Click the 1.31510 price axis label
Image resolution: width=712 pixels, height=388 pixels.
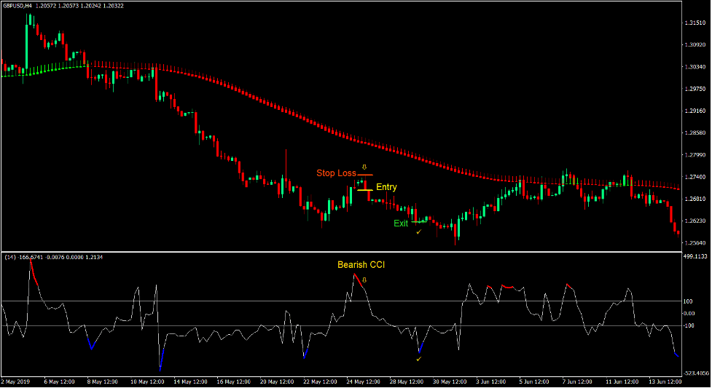pyautogui.click(x=695, y=23)
